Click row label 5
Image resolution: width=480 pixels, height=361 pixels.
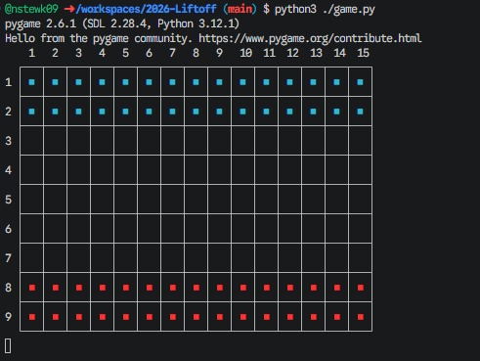pos(9,200)
